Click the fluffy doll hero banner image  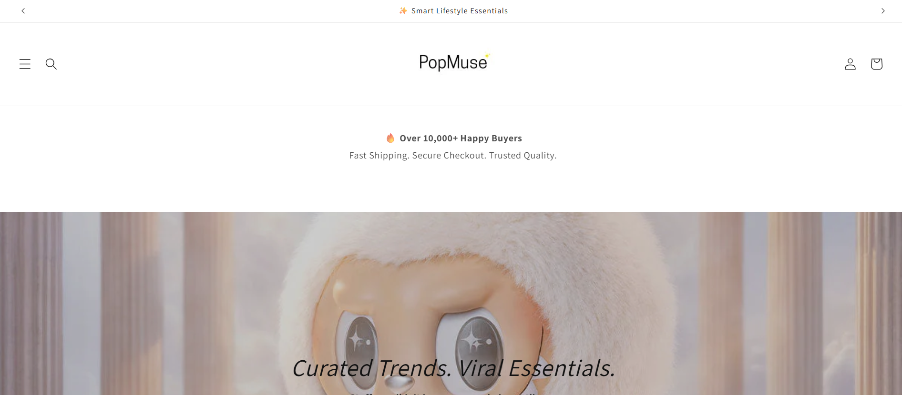tap(451, 303)
